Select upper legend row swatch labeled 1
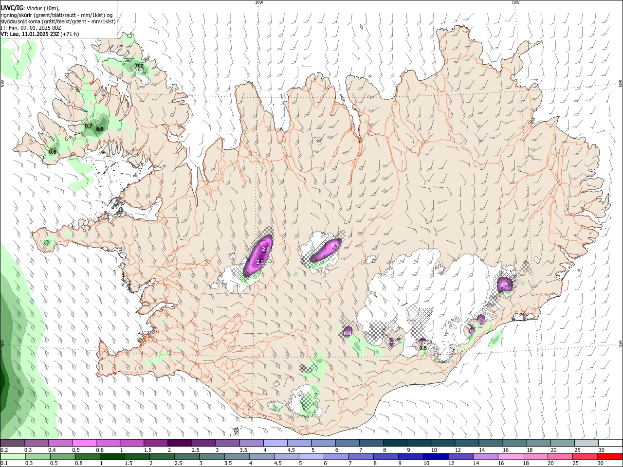This screenshot has width=623, height=467. 131,443
